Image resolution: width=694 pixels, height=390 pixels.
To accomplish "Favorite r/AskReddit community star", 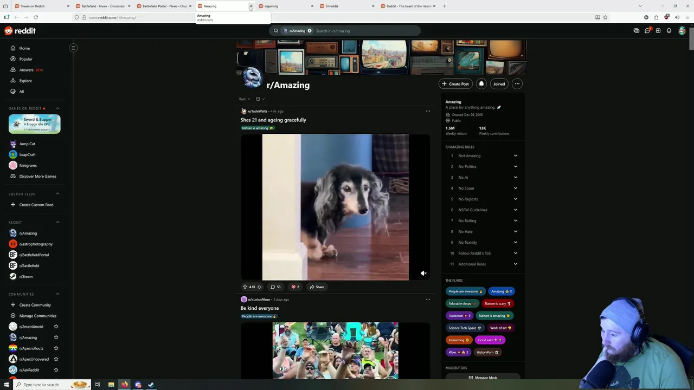I will tap(56, 370).
